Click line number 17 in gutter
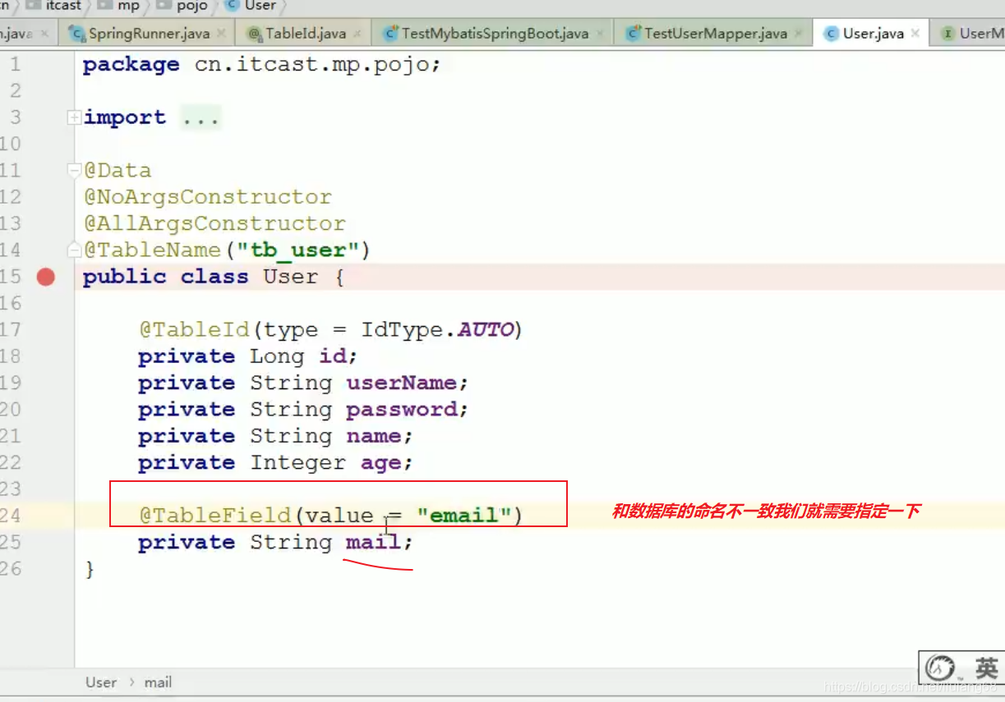1005x702 pixels. pos(10,330)
